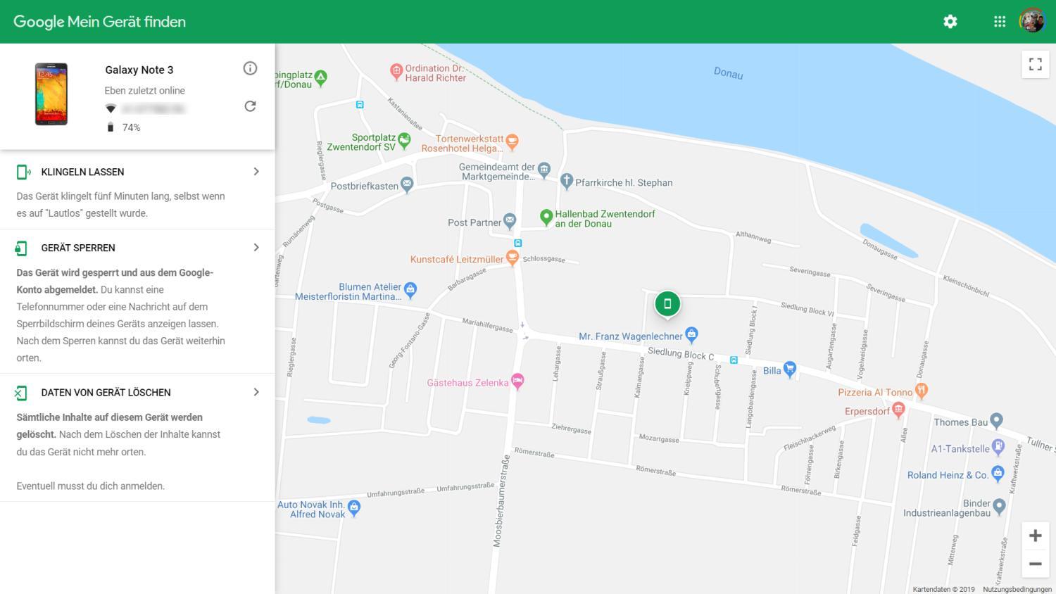
Task: Click the Hallenbad Zwentendorf map pin
Action: click(546, 217)
